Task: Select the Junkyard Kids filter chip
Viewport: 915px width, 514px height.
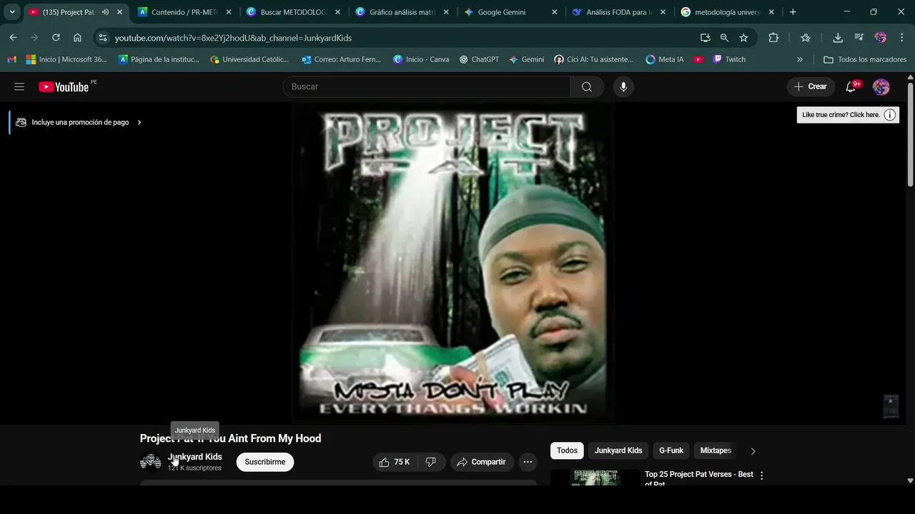Action: pos(618,450)
